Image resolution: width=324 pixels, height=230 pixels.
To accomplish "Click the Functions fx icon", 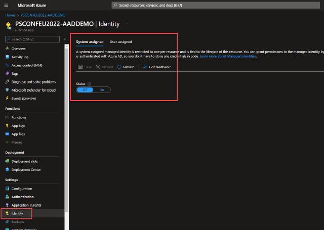I will (7, 117).
